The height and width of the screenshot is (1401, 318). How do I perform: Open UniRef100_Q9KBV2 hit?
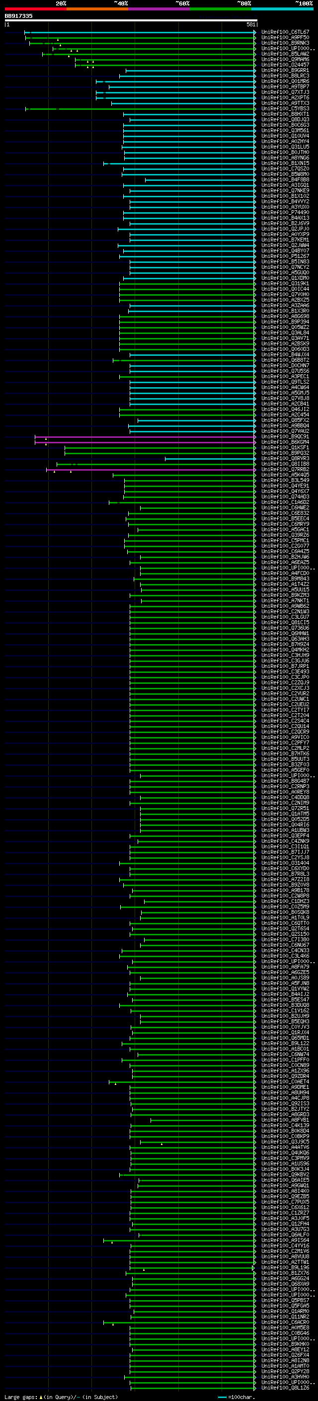285,1175
